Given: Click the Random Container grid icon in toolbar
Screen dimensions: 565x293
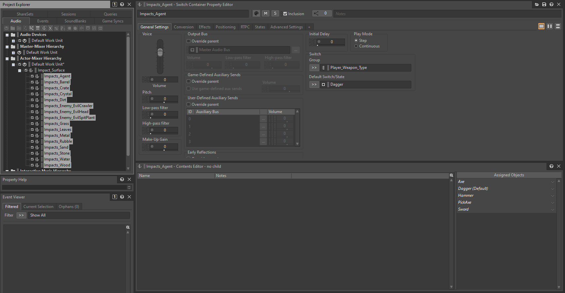Looking at the screenshot, I should (x=31, y=28).
